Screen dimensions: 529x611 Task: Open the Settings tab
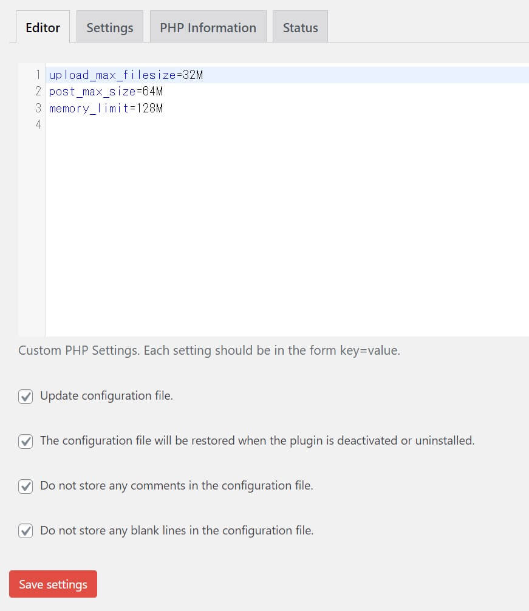[x=110, y=27]
